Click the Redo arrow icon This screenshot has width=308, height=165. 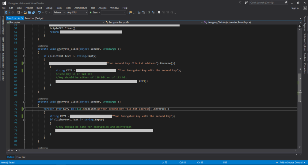tap(46, 13)
